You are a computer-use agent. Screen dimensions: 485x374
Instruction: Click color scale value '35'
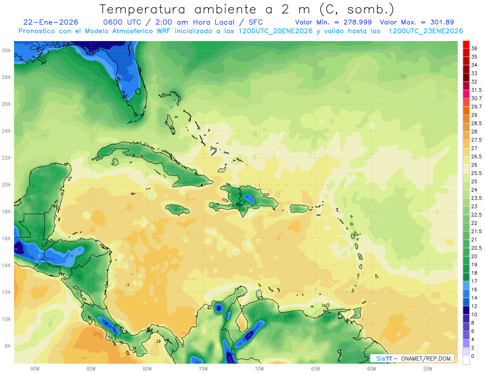click(474, 57)
